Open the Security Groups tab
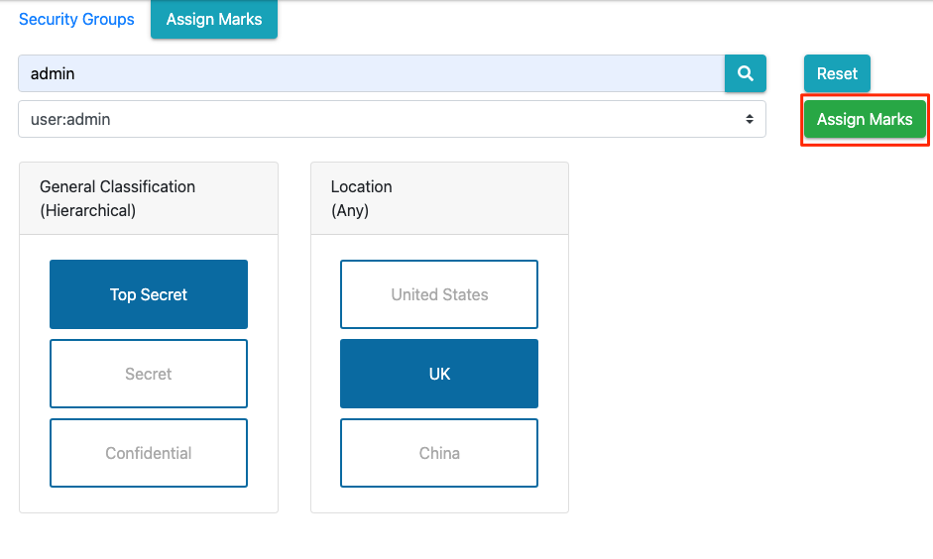Viewport: 933px width, 559px height. [x=76, y=19]
